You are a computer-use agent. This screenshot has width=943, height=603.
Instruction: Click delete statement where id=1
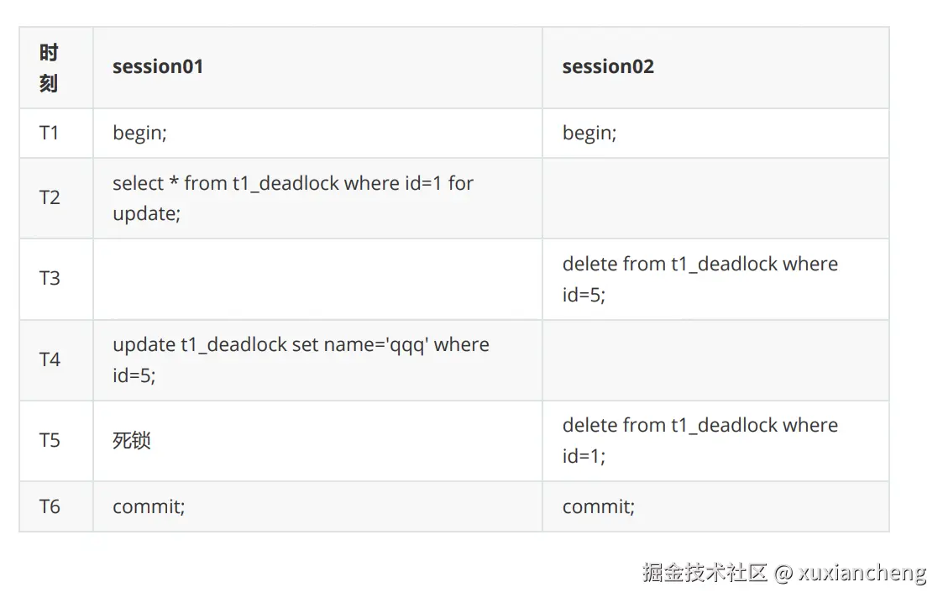pyautogui.click(x=699, y=440)
